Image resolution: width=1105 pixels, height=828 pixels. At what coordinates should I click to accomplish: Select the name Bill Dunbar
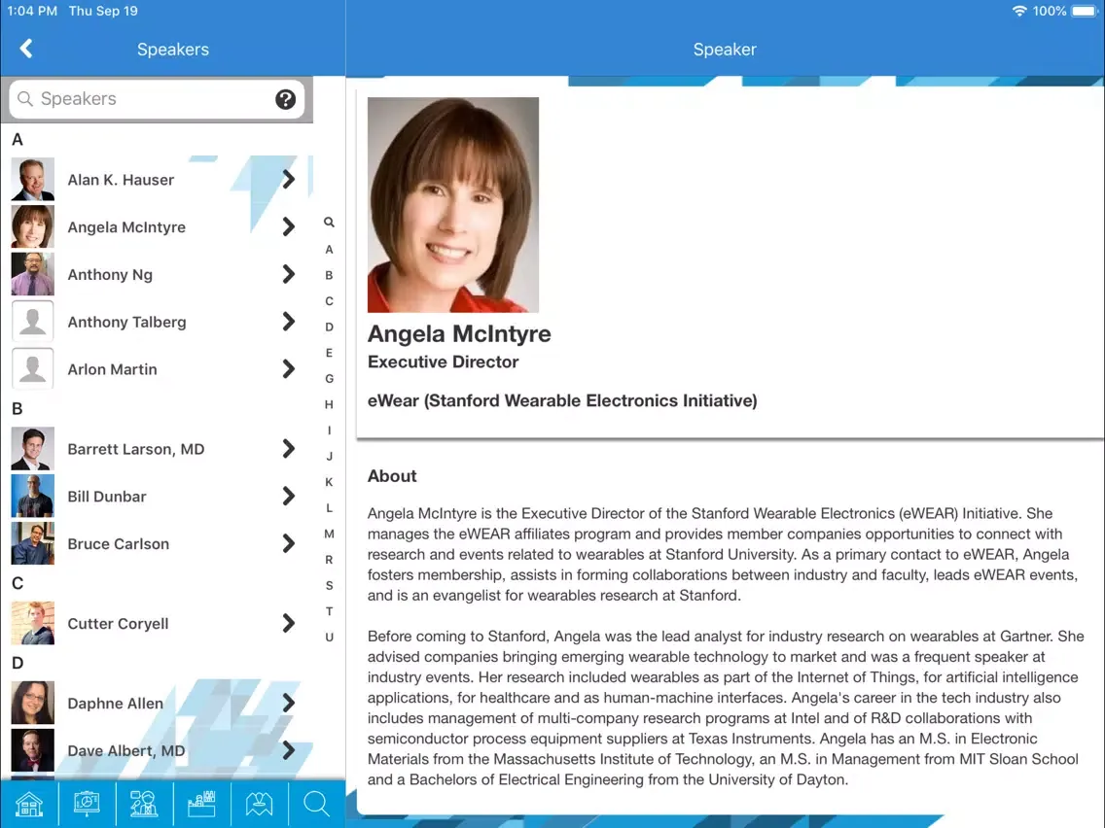107,497
